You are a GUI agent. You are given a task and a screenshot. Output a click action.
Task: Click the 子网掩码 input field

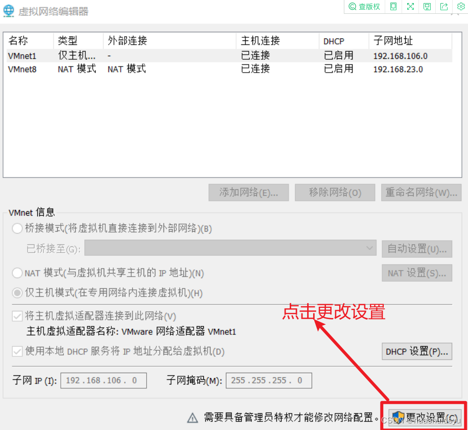pyautogui.click(x=269, y=380)
